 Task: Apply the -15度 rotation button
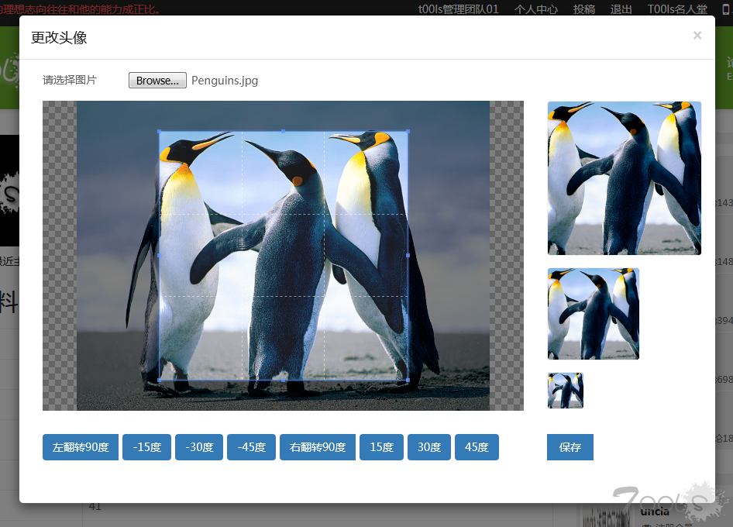[x=146, y=447]
